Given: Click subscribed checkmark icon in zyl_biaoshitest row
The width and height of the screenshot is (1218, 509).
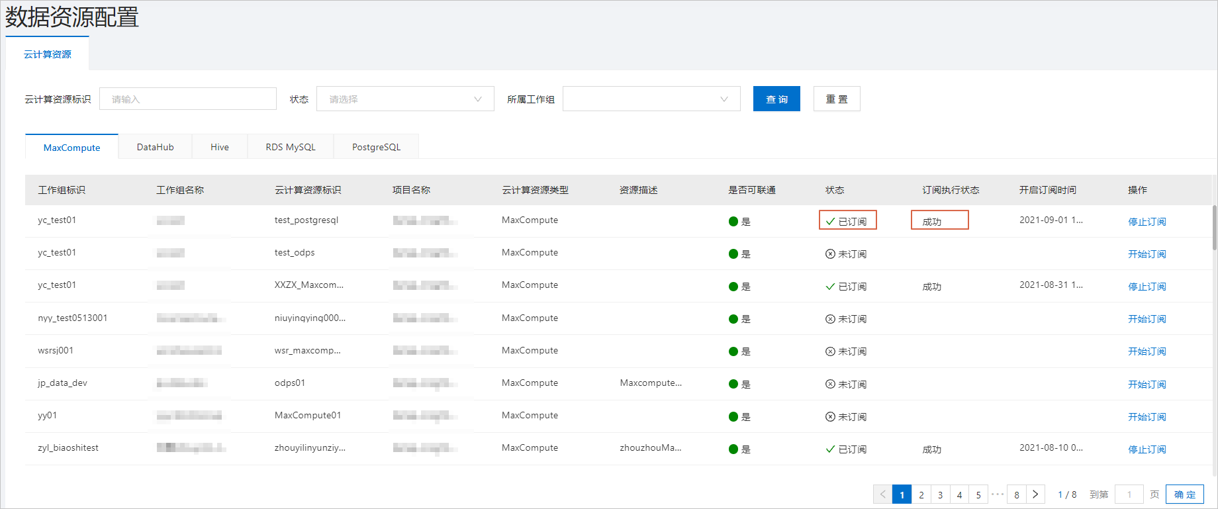Looking at the screenshot, I should coord(830,449).
